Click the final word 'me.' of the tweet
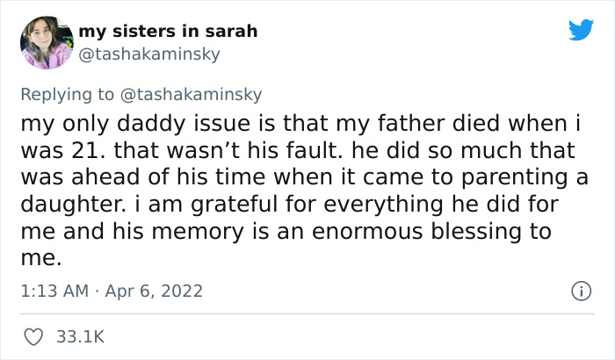The image size is (615, 360). click(x=40, y=259)
